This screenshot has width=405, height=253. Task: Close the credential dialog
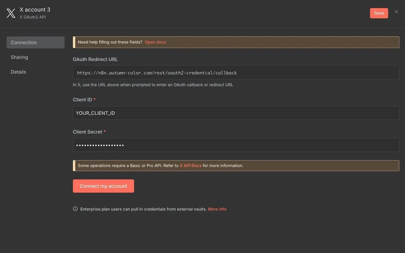[x=396, y=12]
